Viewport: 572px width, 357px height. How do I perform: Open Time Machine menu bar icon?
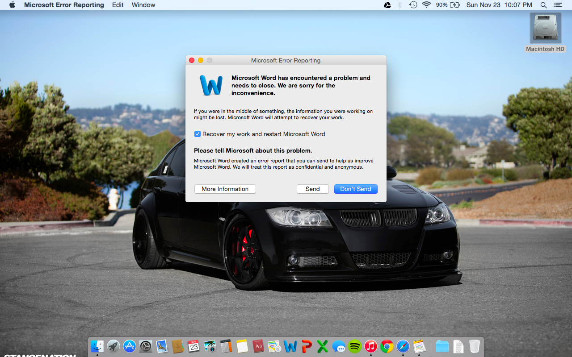[413, 5]
